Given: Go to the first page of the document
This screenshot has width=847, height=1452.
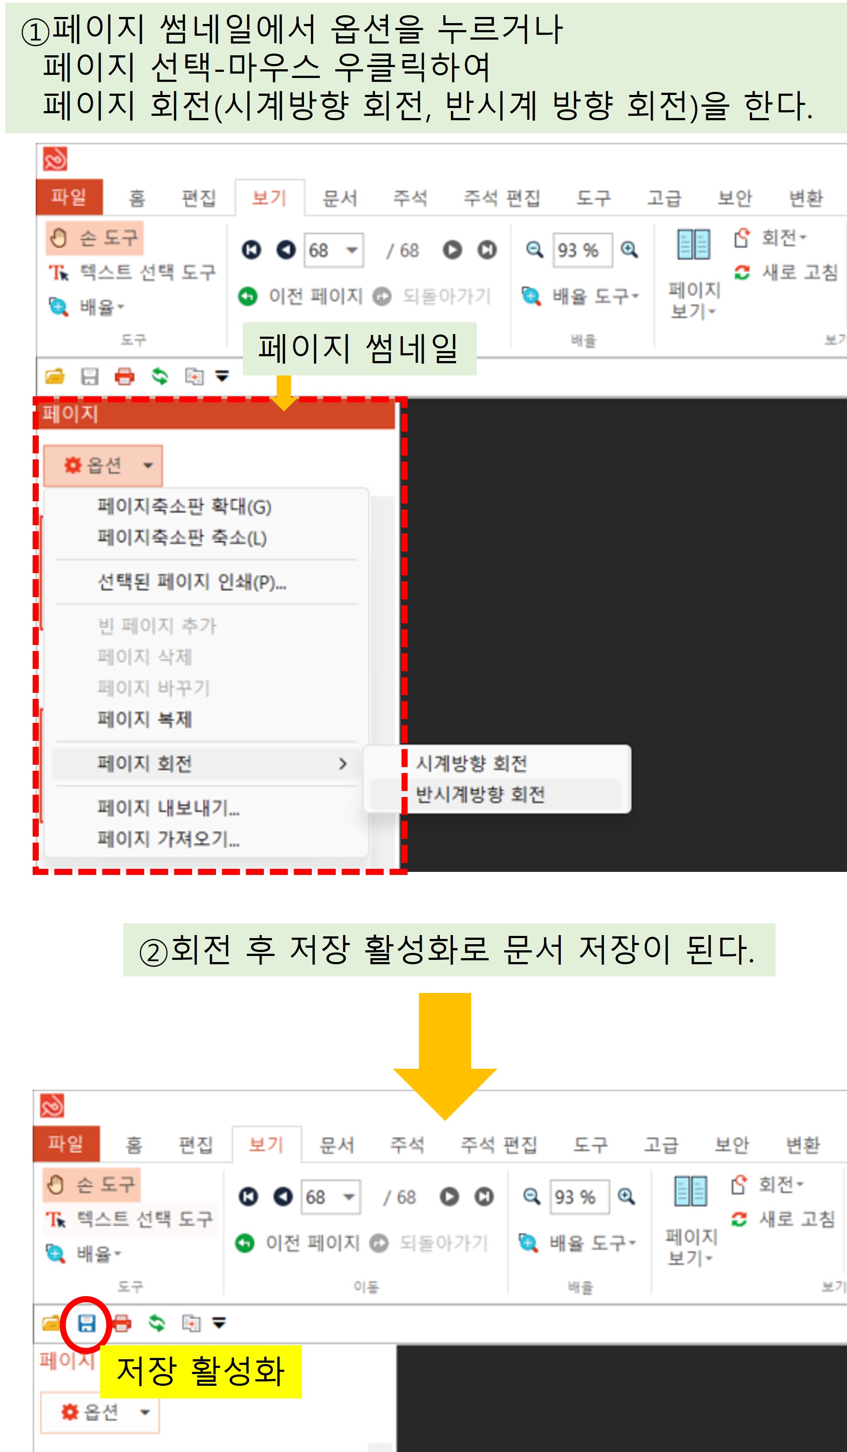Looking at the screenshot, I should click(x=251, y=250).
